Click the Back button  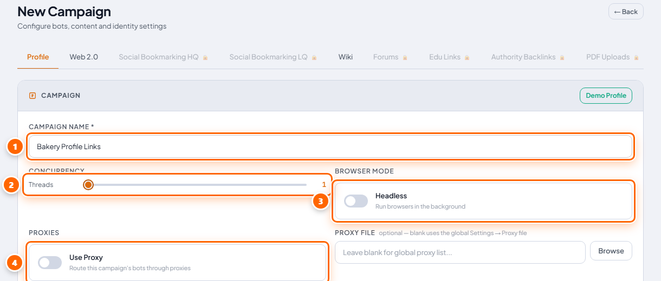point(626,12)
